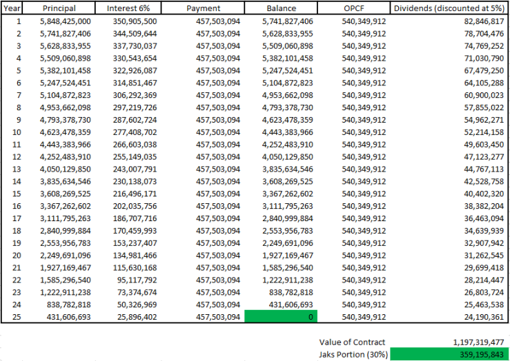Select the Payment column header
Viewport: 510px width, 361px height.
[204, 8]
